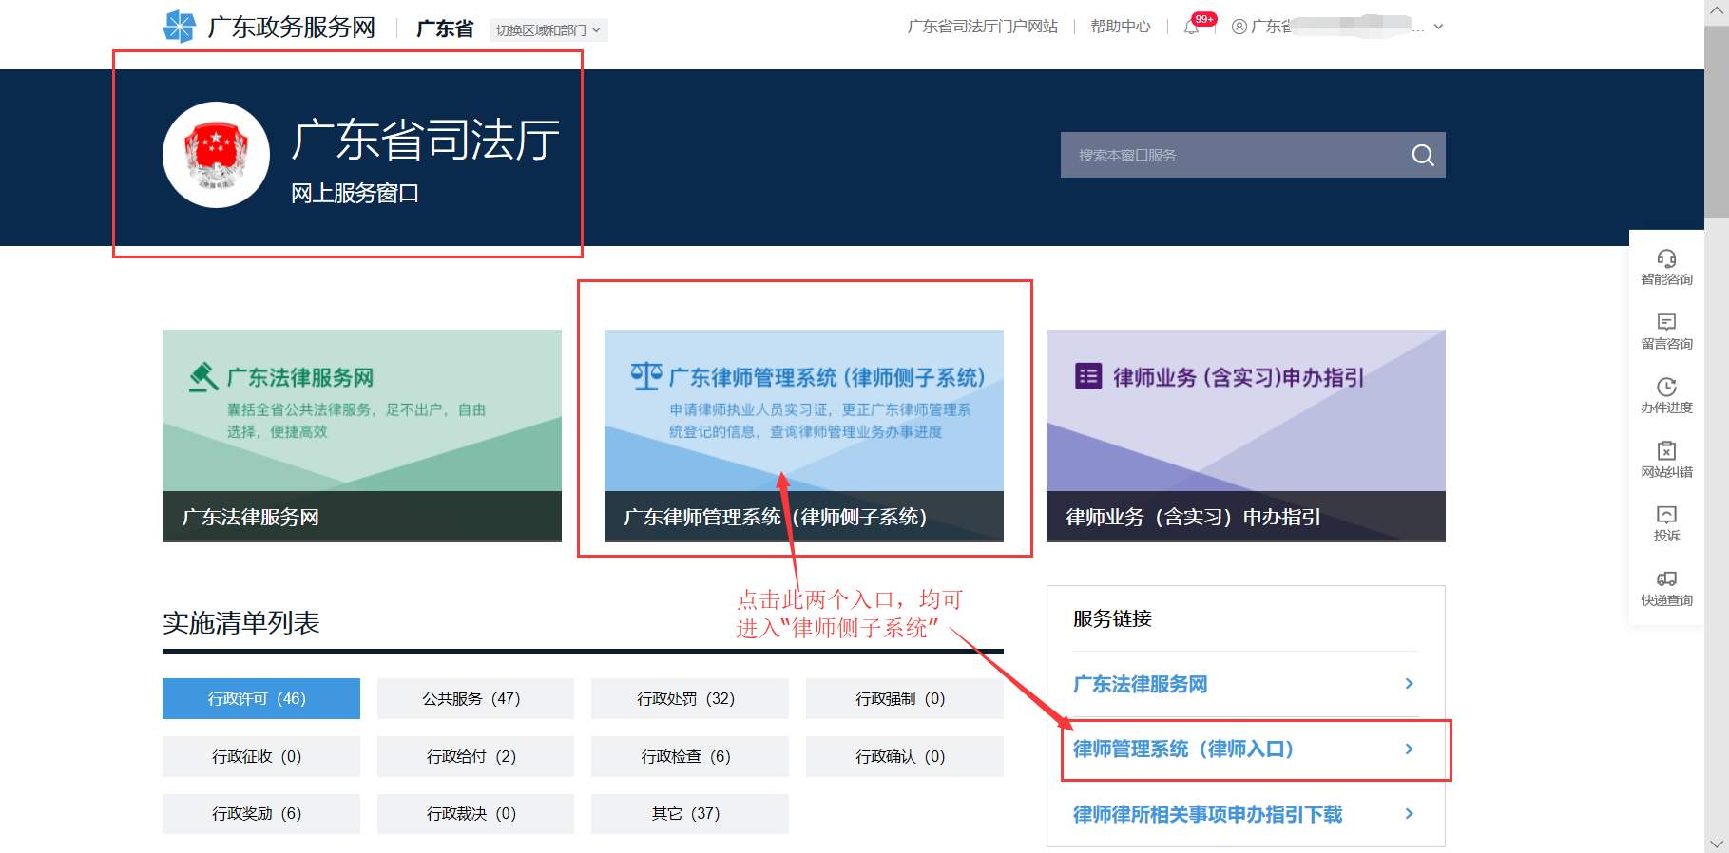
Task: Select the 行政检查 (6) tab
Action: click(x=690, y=756)
